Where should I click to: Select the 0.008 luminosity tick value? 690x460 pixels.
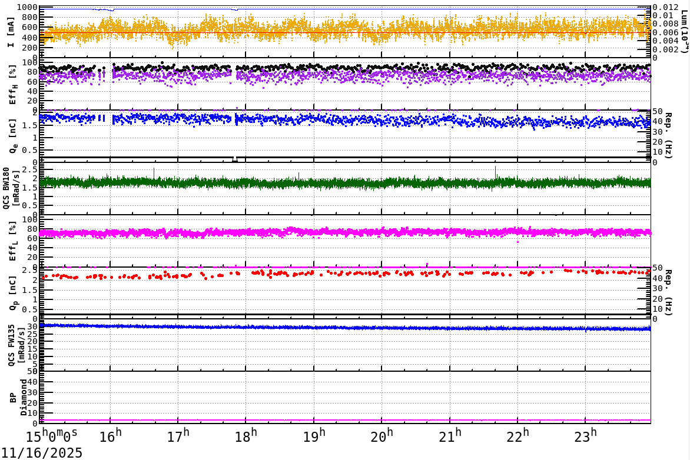(x=665, y=24)
